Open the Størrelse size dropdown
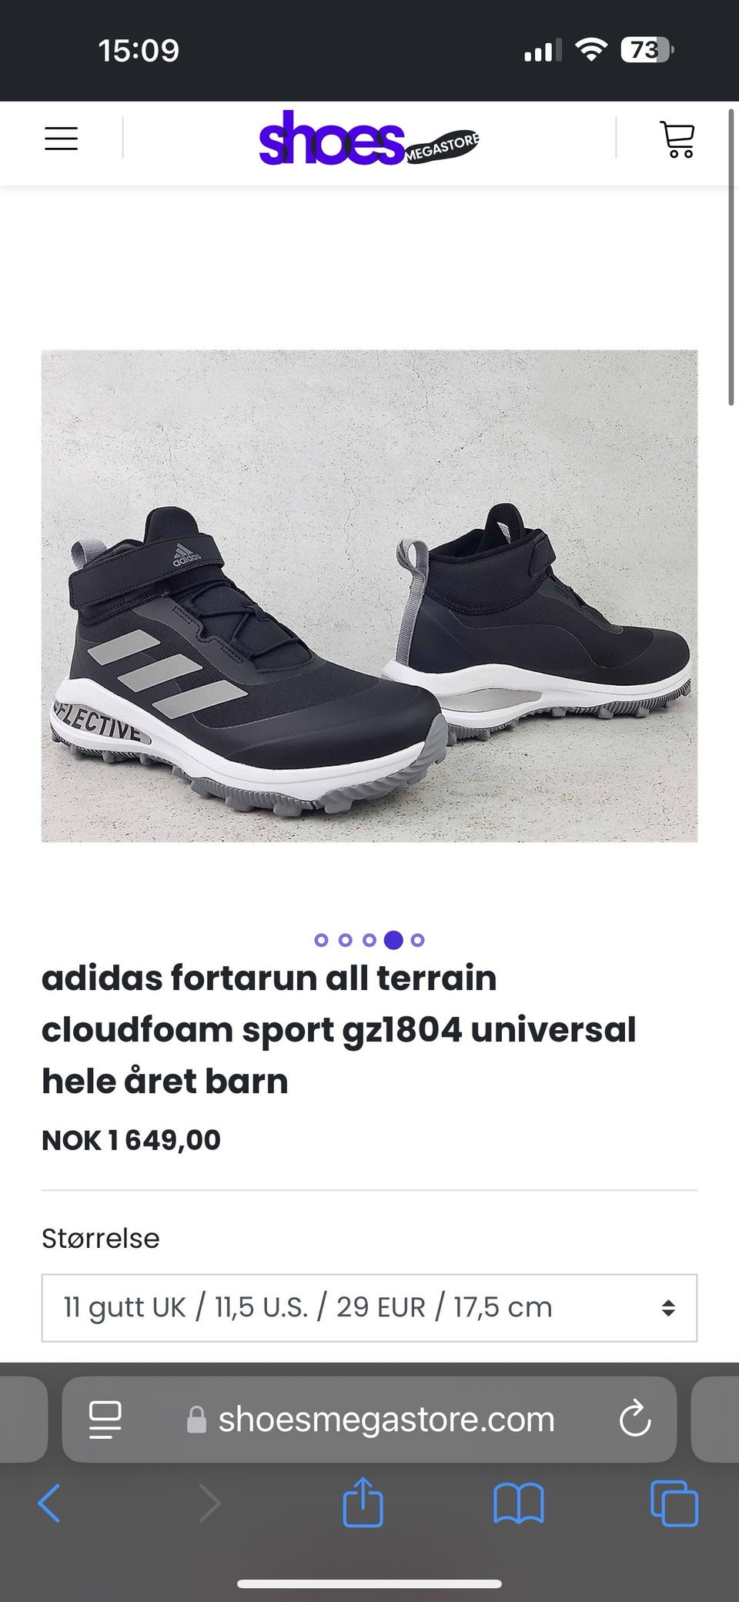 pos(369,1307)
